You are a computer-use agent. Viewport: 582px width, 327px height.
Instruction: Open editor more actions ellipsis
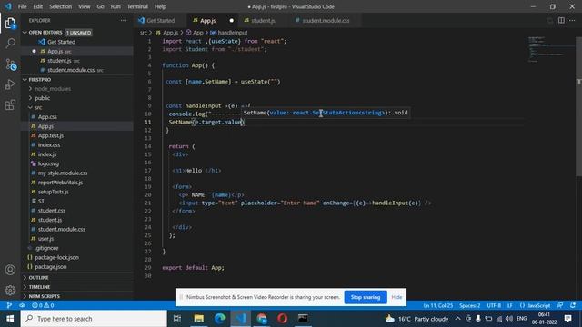point(572,20)
